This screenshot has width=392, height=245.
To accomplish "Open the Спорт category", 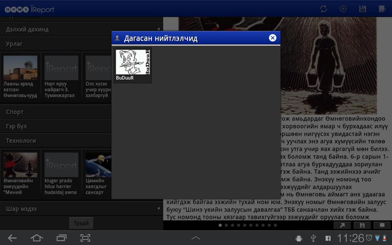I will 56,112.
